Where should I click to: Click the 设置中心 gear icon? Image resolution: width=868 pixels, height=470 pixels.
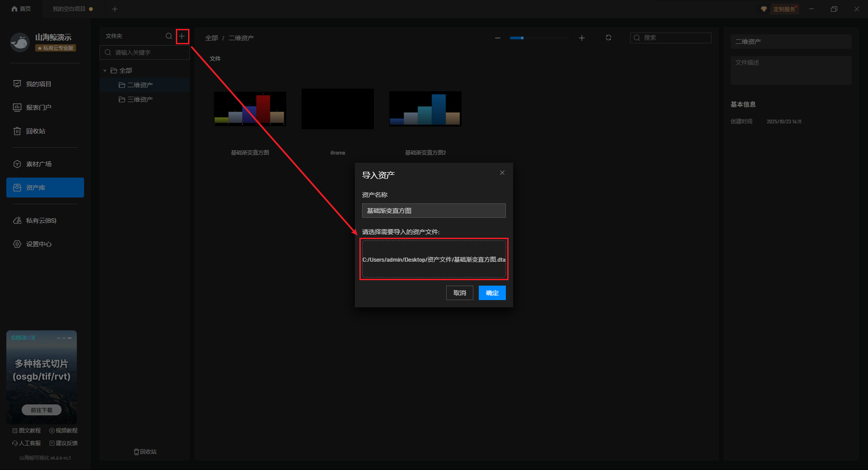[17, 244]
